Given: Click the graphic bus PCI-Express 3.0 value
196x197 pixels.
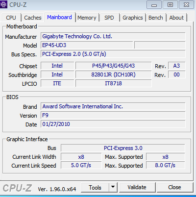Looking at the screenshot, I should (123, 148).
